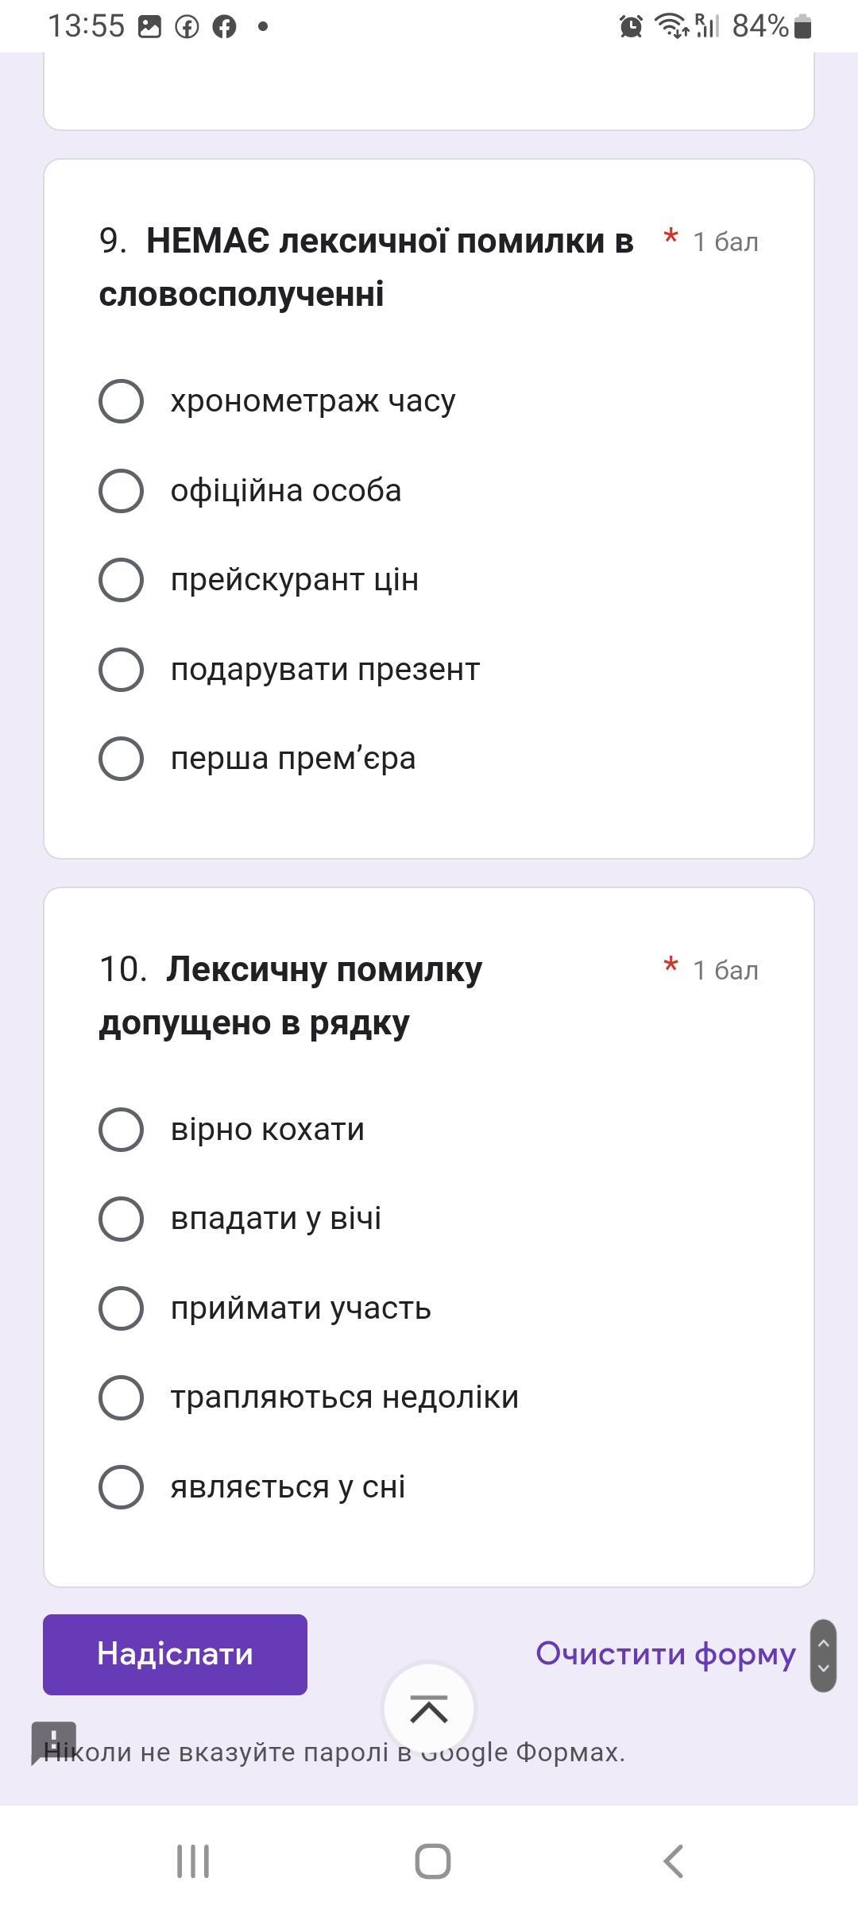
Task: Select the 'вірно кохати' radio option
Action: pyautogui.click(x=121, y=1129)
